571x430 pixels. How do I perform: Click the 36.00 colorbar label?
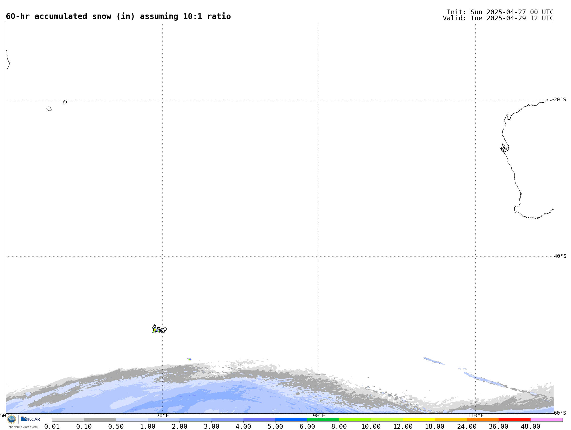click(498, 427)
